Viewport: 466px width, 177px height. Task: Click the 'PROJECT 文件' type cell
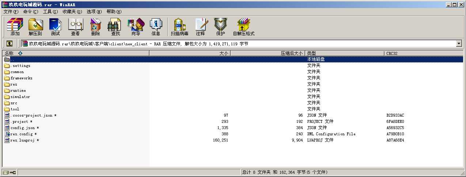(x=320, y=122)
